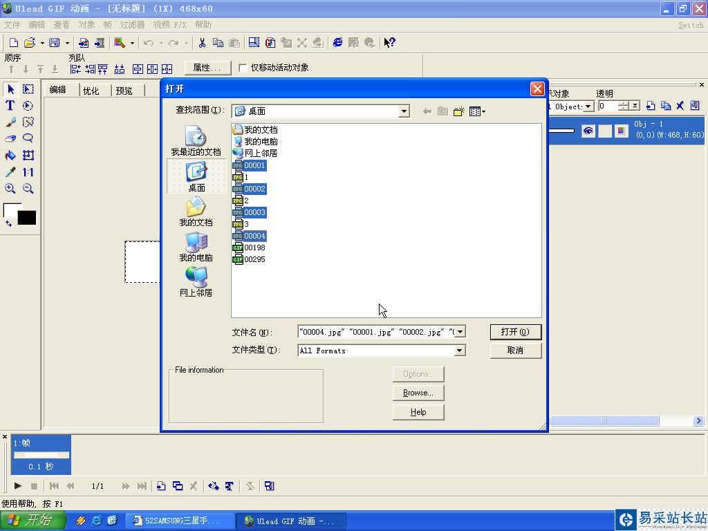This screenshot has height=531, width=708.
Task: Click the black background color swatch
Action: pos(27,218)
